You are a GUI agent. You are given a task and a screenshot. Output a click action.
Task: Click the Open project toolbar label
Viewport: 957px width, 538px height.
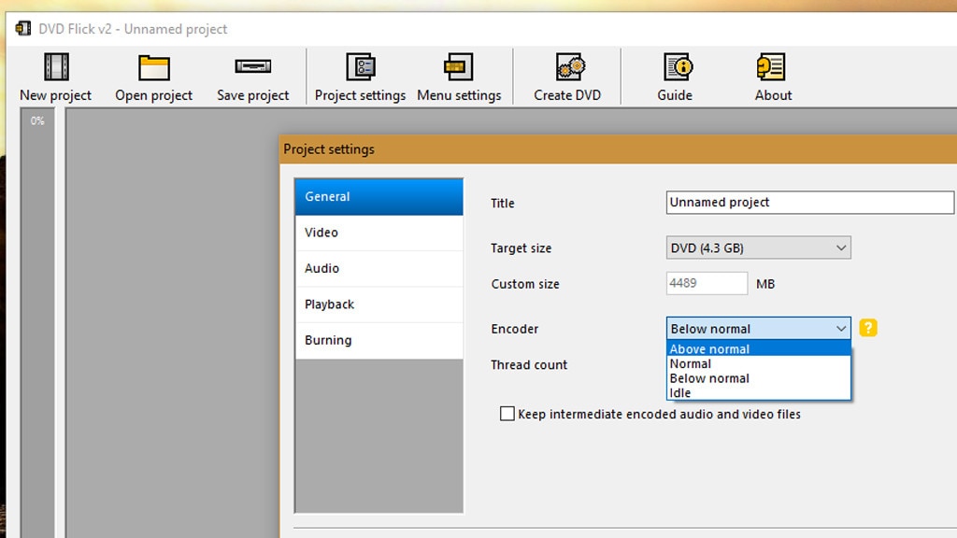154,95
